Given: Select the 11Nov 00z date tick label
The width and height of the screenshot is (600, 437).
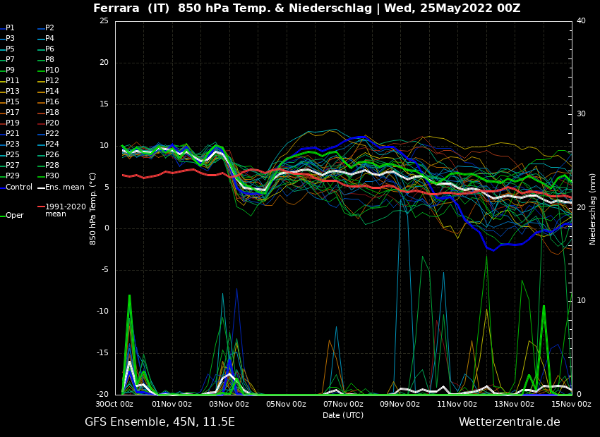Looking at the screenshot, I should pyautogui.click(x=457, y=404).
